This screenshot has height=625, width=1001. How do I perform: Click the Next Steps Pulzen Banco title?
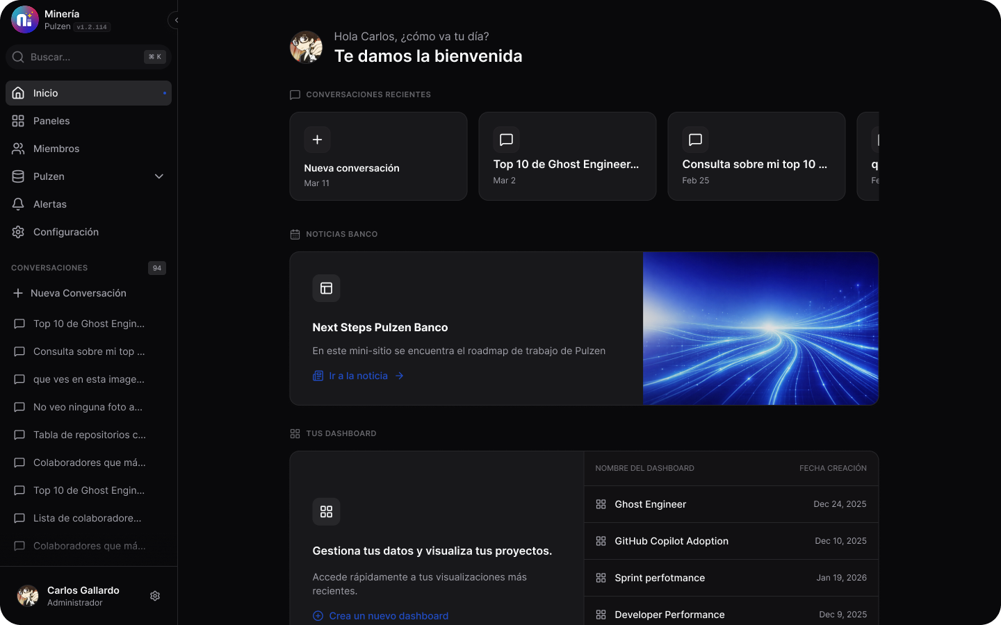tap(380, 327)
